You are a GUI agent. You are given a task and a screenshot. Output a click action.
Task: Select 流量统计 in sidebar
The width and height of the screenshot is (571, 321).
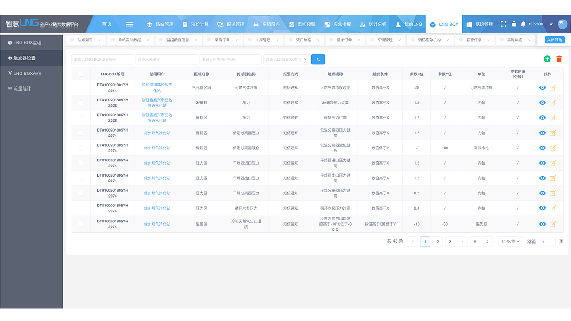click(x=32, y=88)
